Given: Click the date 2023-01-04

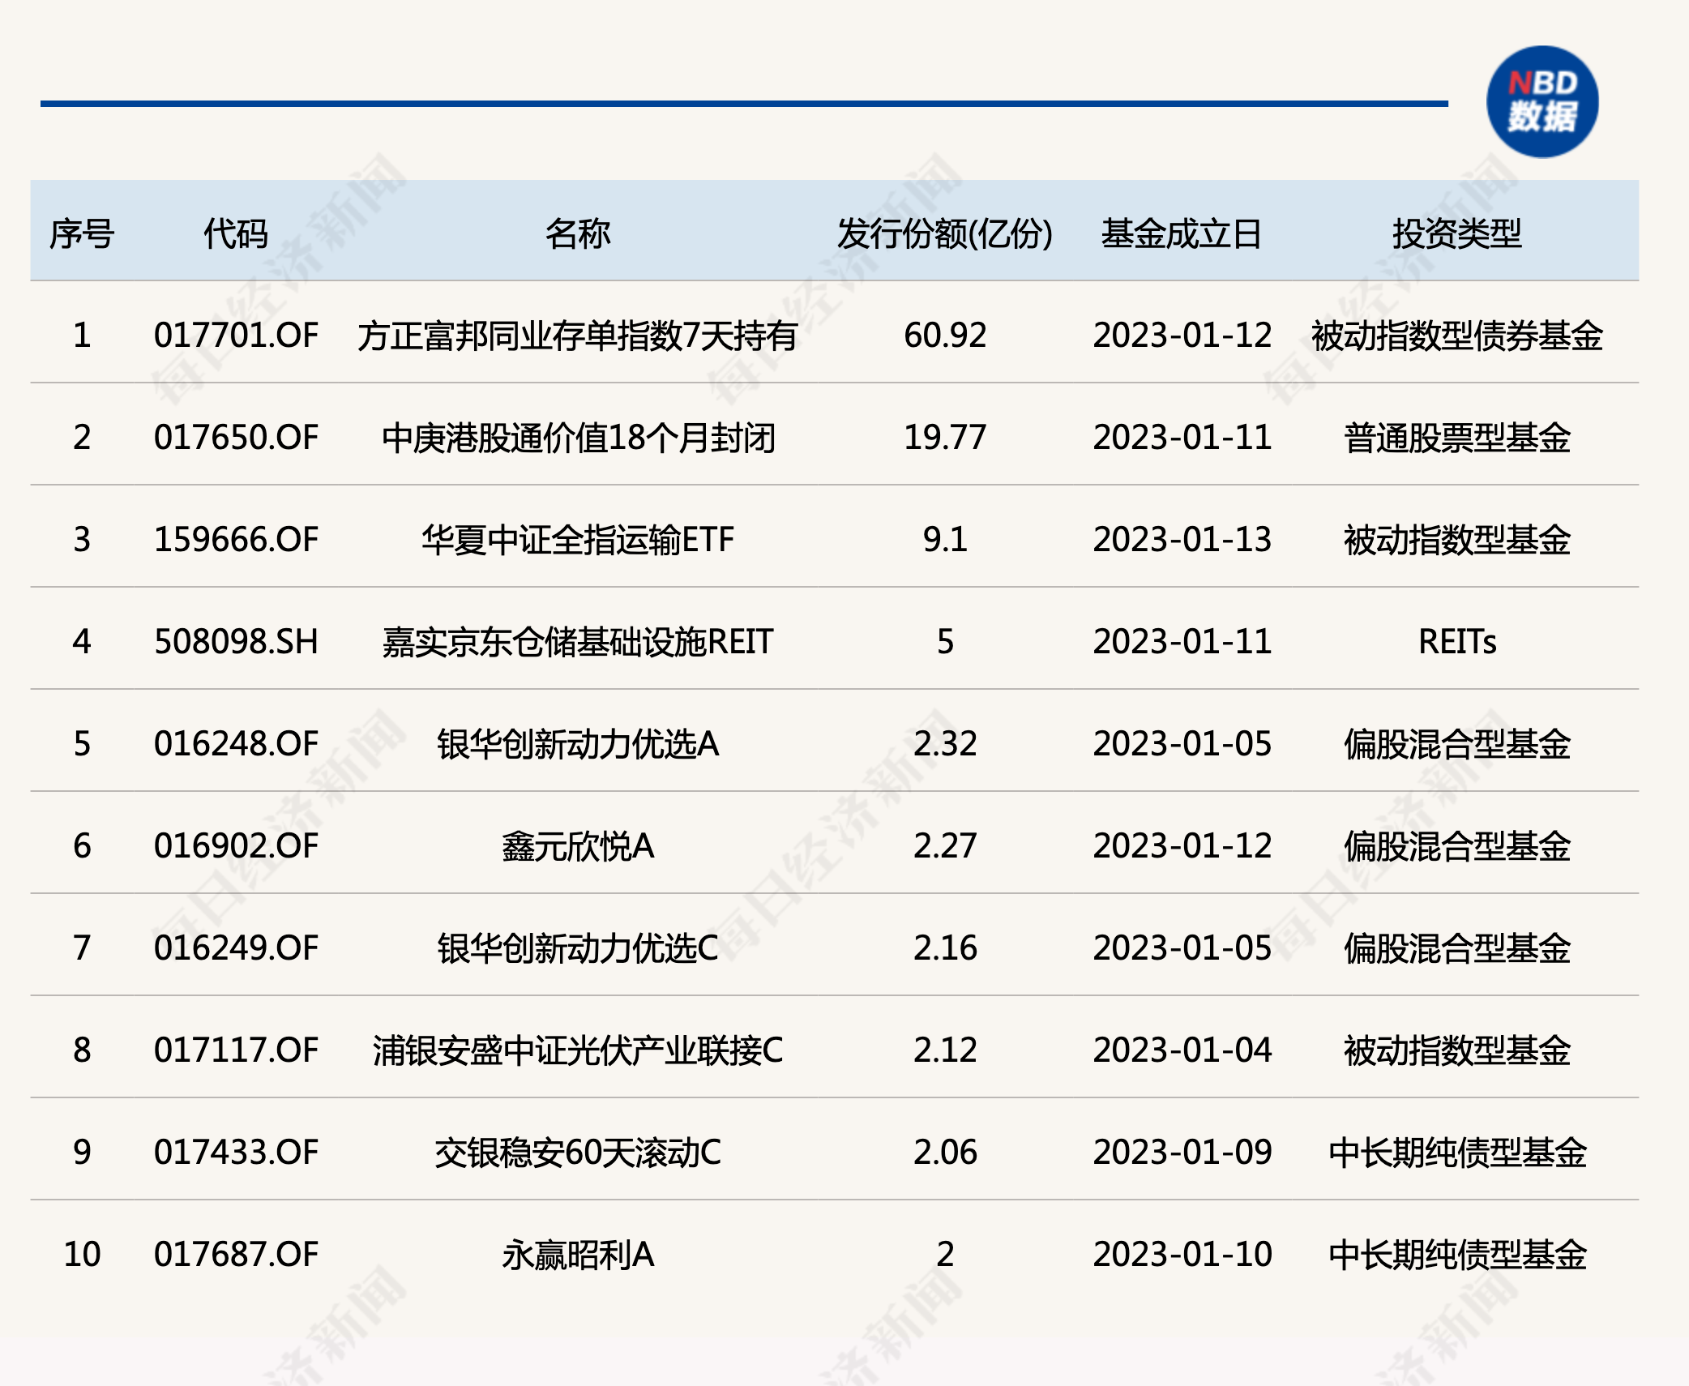Looking at the screenshot, I should click(x=1182, y=1050).
